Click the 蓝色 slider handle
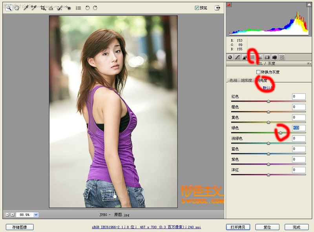Image resolution: width=314 pixels, height=232 pixels. [268, 153]
